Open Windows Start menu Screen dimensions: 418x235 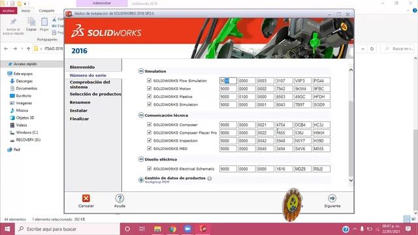coord(7,229)
